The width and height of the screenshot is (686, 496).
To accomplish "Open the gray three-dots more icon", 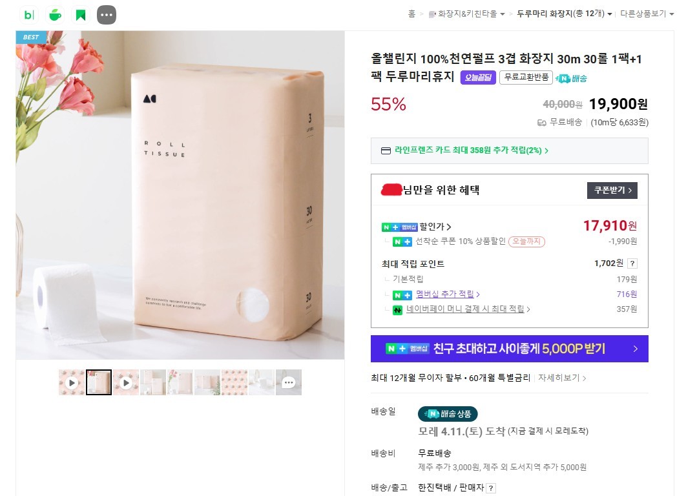I will point(107,15).
